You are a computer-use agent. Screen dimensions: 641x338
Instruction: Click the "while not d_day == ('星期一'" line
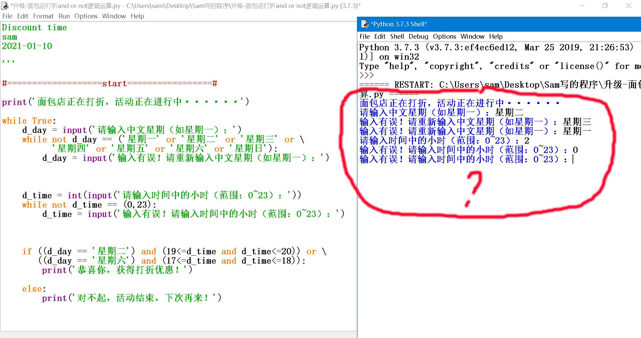163,139
